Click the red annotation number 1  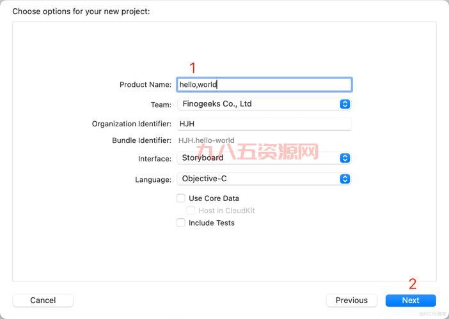pyautogui.click(x=193, y=68)
